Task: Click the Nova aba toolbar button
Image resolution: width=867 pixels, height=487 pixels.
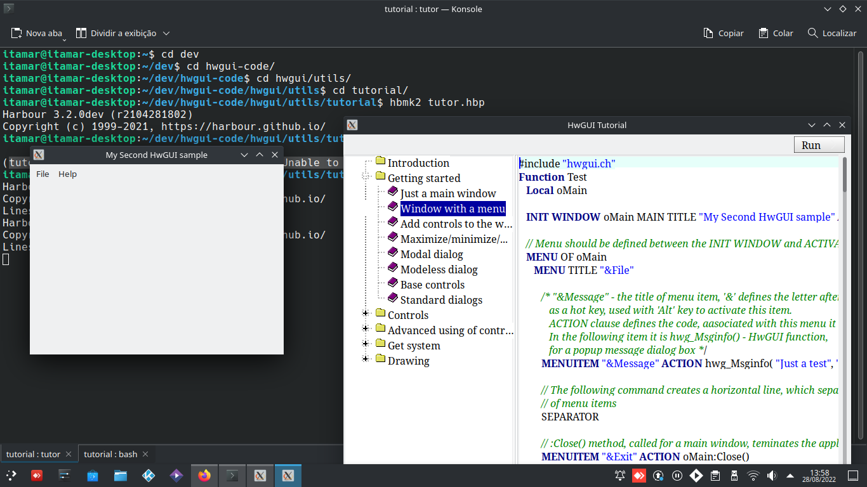Action: click(37, 33)
